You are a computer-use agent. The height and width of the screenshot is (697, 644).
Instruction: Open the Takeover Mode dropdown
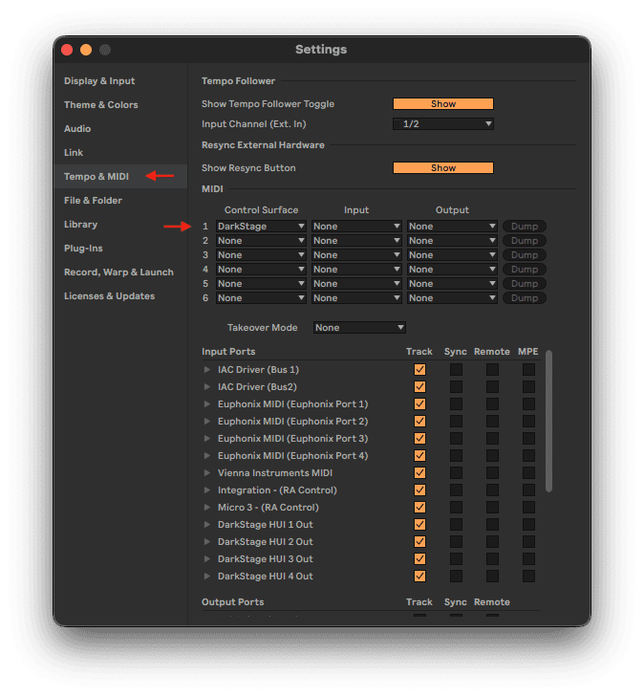tap(359, 328)
